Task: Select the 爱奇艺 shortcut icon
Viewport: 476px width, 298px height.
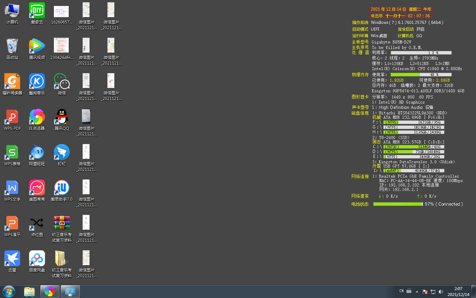Action: (37, 14)
